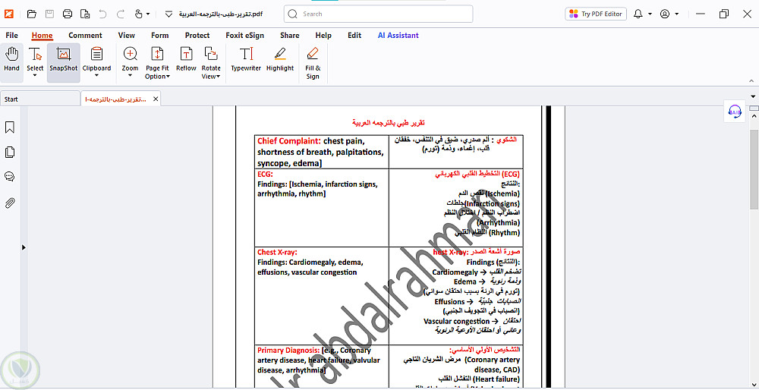This screenshot has width=759, height=390.
Task: Click the Open file folder icon
Action: click(31, 14)
